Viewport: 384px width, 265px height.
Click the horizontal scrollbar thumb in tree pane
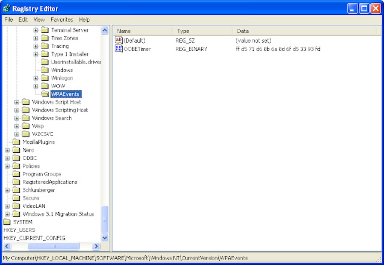[x=53, y=246]
